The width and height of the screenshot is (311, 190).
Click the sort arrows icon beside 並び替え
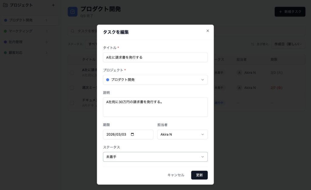252,44
